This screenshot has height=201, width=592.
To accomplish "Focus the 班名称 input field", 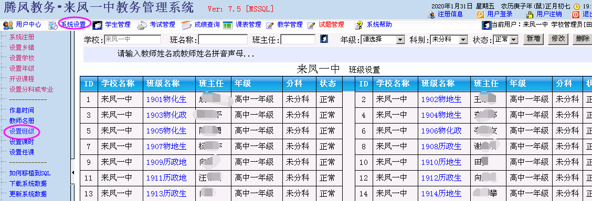I will [223, 39].
